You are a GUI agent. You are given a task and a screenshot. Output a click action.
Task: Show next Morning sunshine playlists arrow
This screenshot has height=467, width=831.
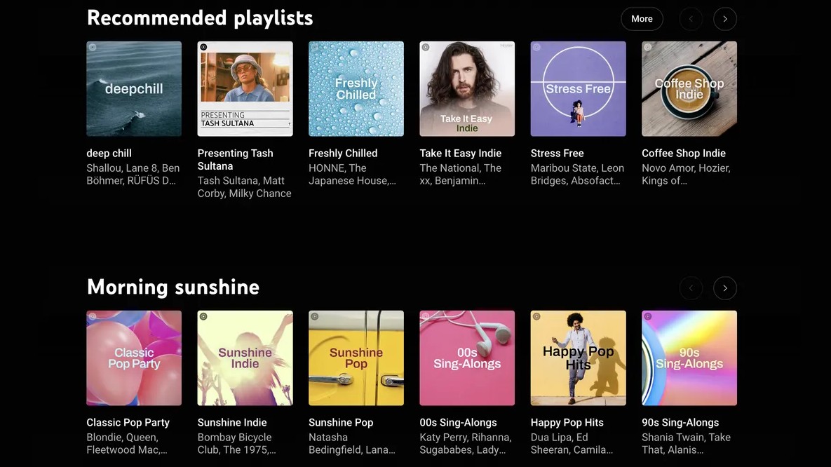pos(725,288)
